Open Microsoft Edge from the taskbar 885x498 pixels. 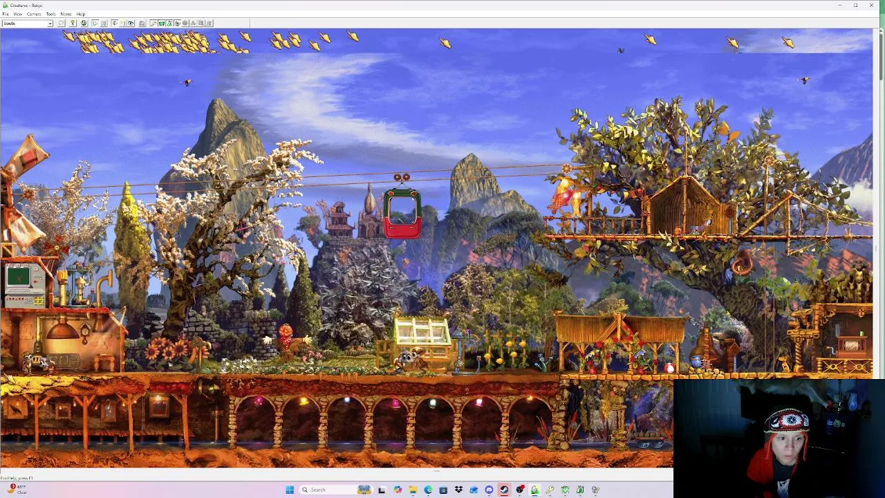pyautogui.click(x=428, y=490)
